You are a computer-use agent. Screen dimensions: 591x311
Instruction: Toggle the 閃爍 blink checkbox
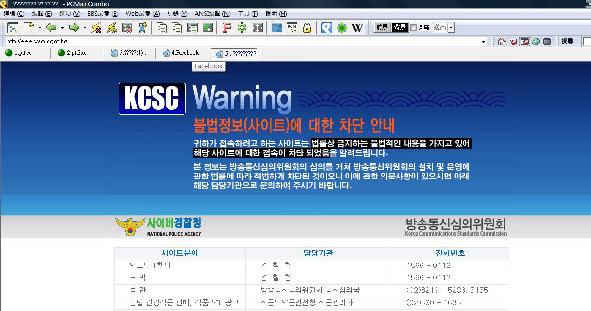pos(413,28)
